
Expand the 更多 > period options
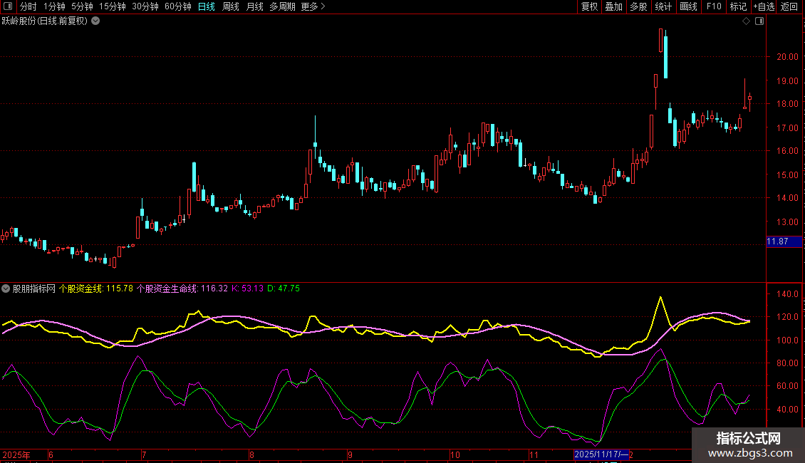click(x=313, y=6)
